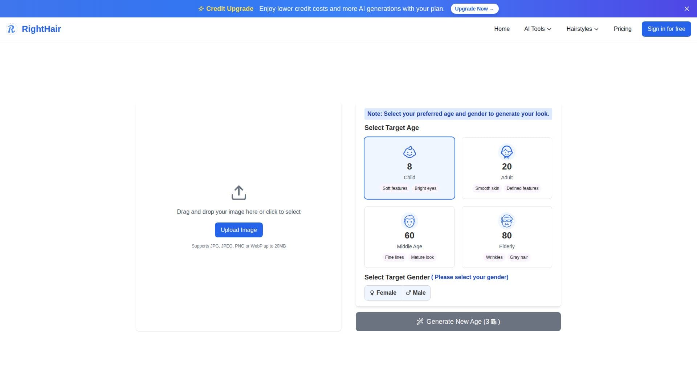Click the 'Mature look' tag

422,257
